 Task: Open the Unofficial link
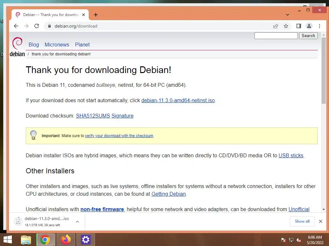(x=299, y=209)
